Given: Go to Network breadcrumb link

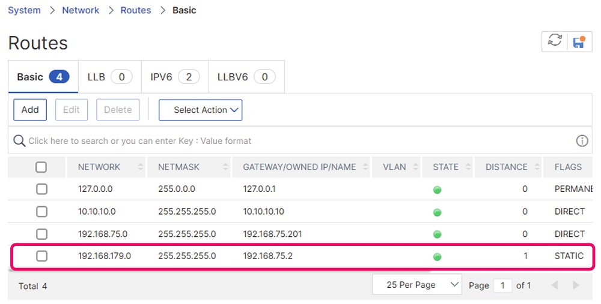Looking at the screenshot, I should pyautogui.click(x=81, y=10).
